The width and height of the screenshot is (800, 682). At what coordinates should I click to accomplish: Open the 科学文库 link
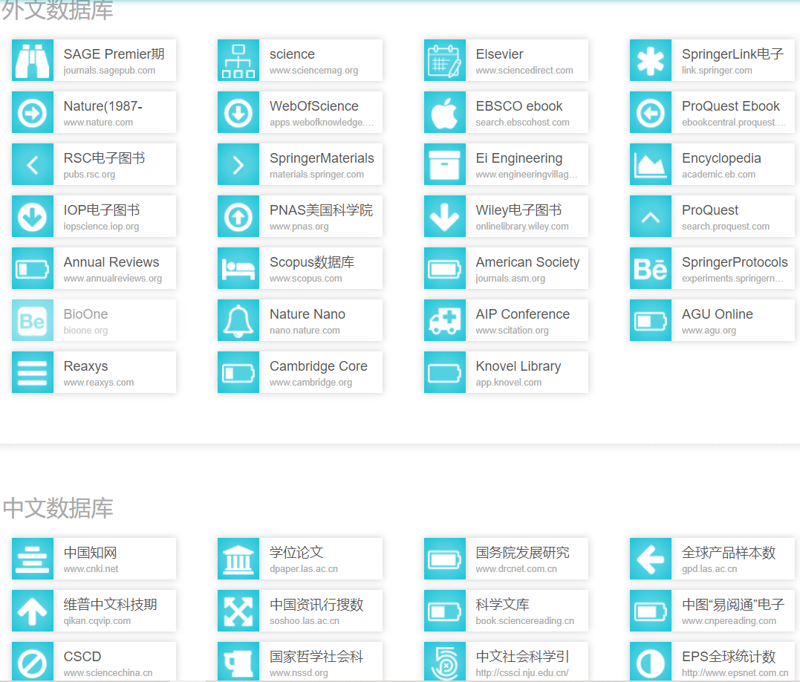tap(506, 611)
